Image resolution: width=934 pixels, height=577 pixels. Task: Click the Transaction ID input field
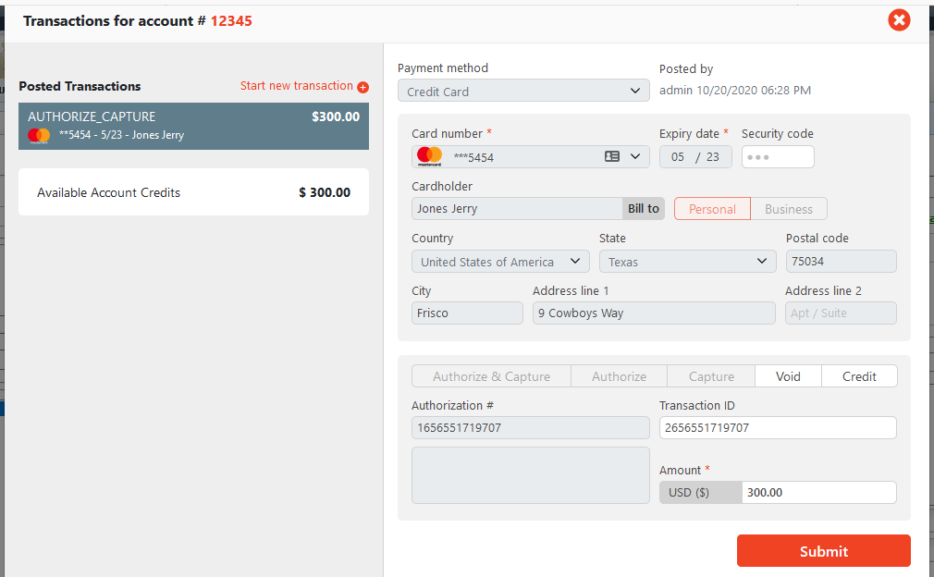click(x=777, y=427)
